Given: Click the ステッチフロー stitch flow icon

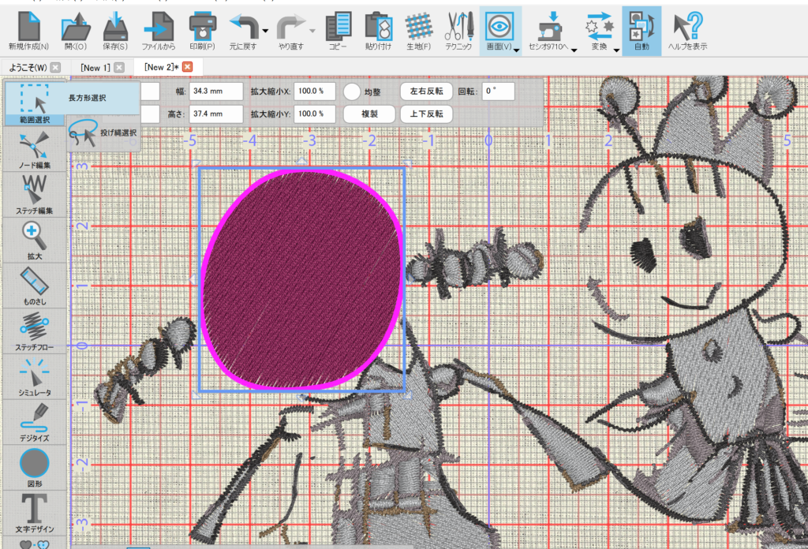Looking at the screenshot, I should (34, 328).
